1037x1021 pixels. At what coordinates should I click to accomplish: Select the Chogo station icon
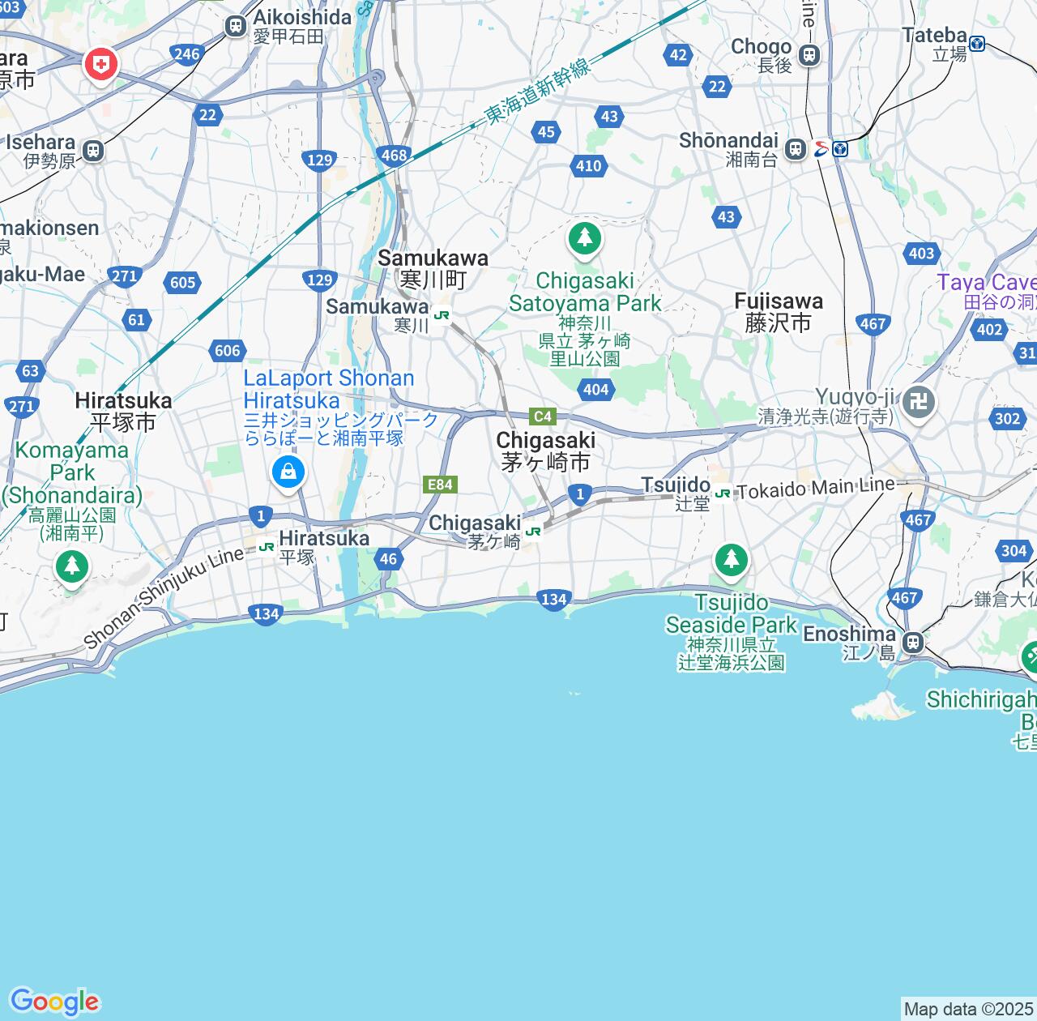click(809, 55)
